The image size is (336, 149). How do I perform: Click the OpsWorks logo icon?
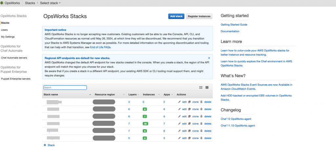coord(1,3)
